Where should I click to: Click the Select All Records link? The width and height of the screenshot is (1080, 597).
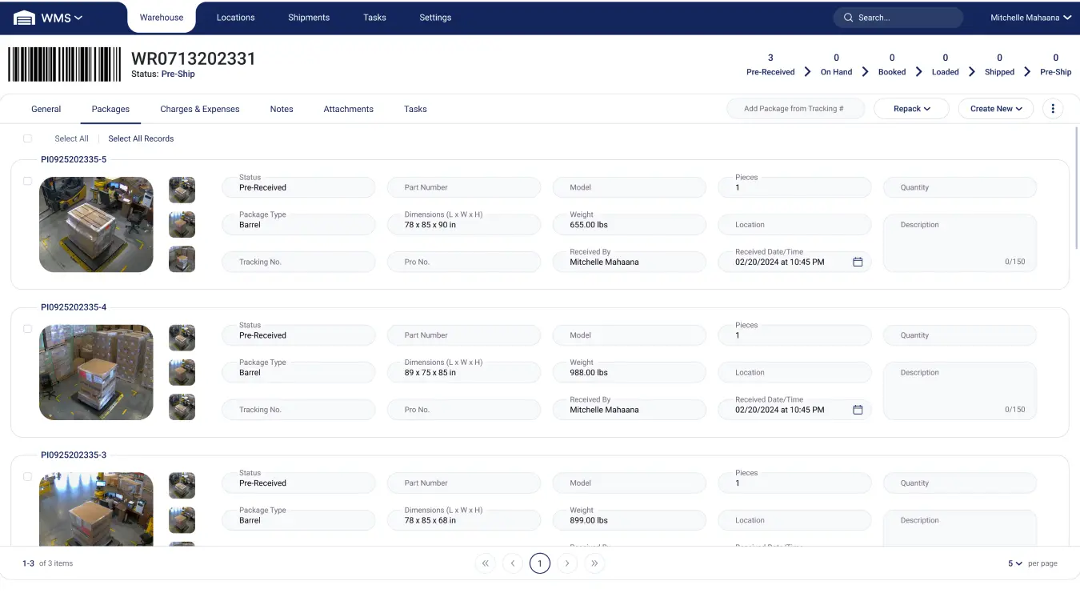pos(141,138)
